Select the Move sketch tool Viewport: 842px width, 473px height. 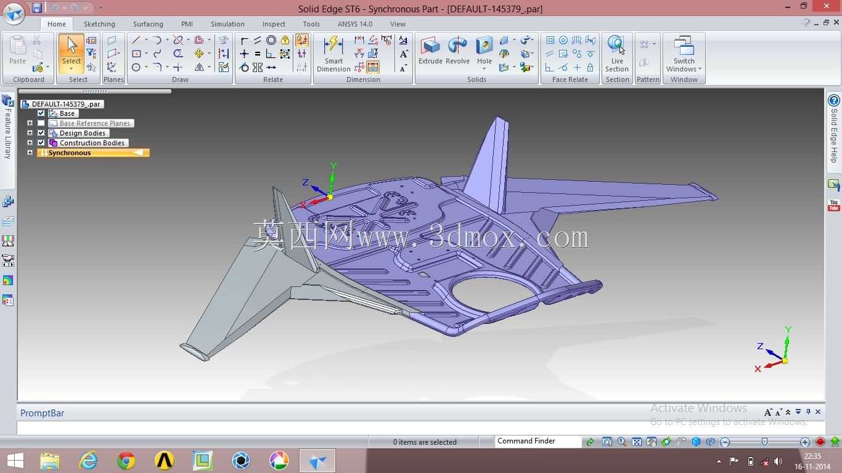[x=199, y=54]
